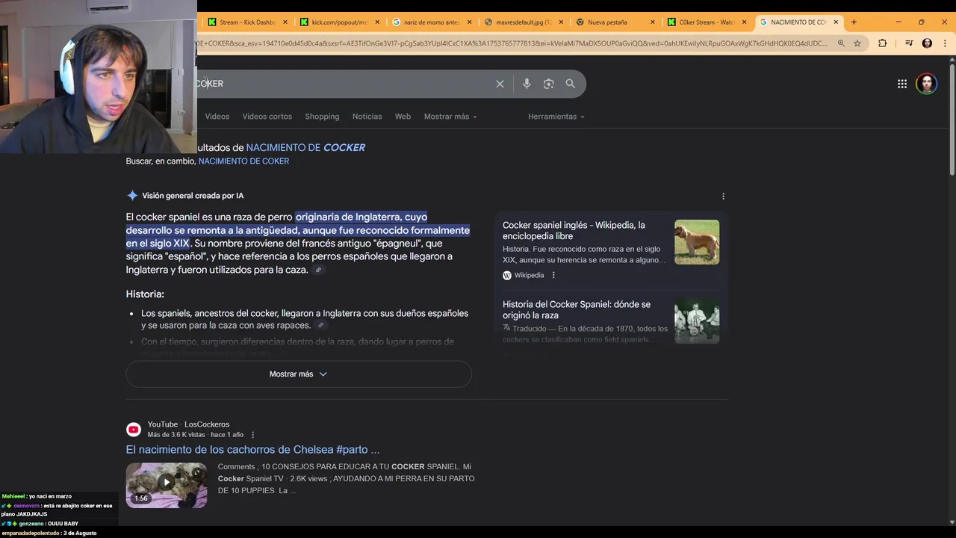This screenshot has width=956, height=538.
Task: Search instead for 'NACIMIENTO DE COKER'
Action: pyautogui.click(x=243, y=161)
